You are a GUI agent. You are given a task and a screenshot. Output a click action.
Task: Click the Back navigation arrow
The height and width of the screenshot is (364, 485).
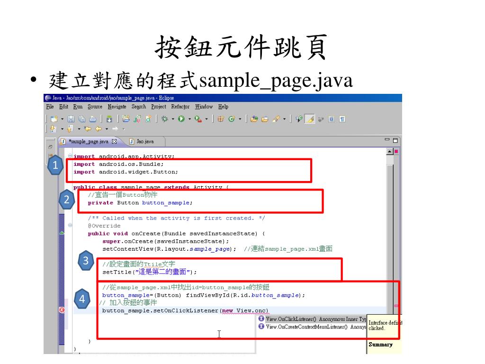(x=99, y=128)
